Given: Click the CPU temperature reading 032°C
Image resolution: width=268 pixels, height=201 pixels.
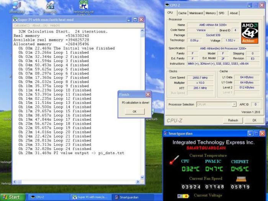Looking at the screenshot, I should tap(190, 169).
